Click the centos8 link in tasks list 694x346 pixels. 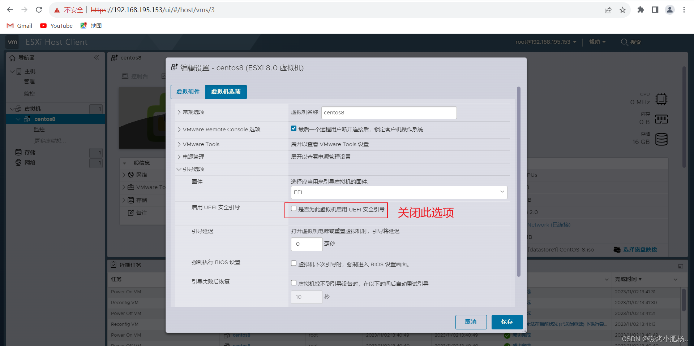(241, 335)
